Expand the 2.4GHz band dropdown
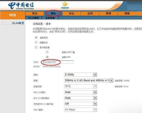 (80, 75)
